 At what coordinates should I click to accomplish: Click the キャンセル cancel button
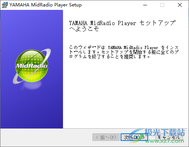(x=169, y=137)
